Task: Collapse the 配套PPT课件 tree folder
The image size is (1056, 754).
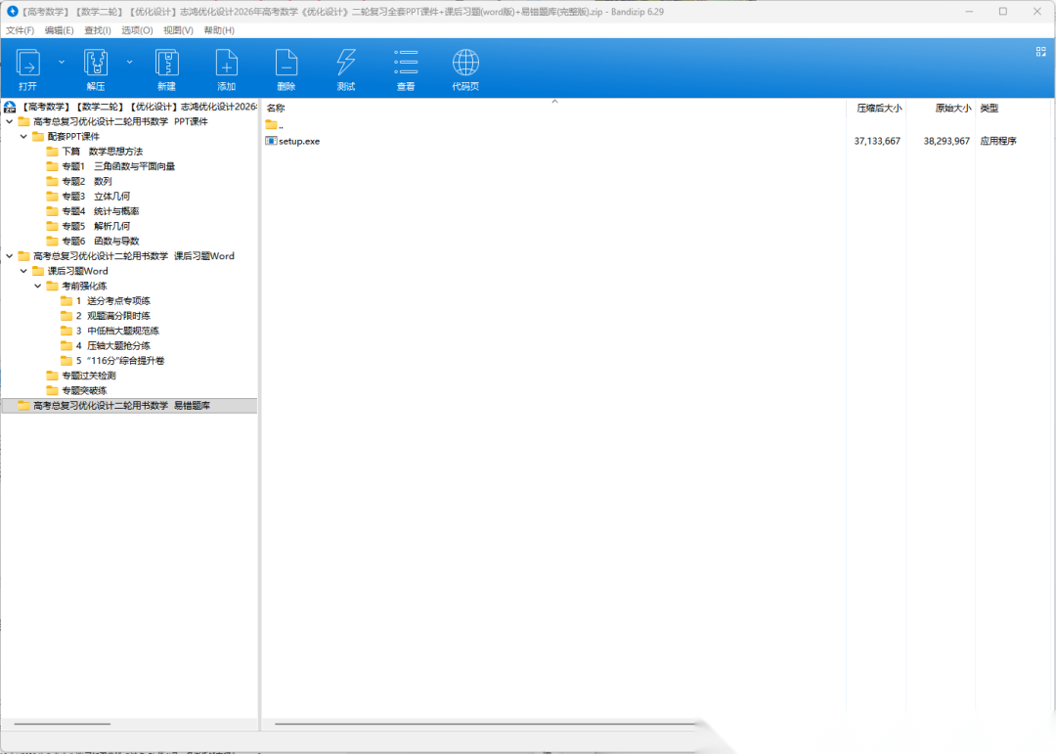Action: [x=23, y=137]
